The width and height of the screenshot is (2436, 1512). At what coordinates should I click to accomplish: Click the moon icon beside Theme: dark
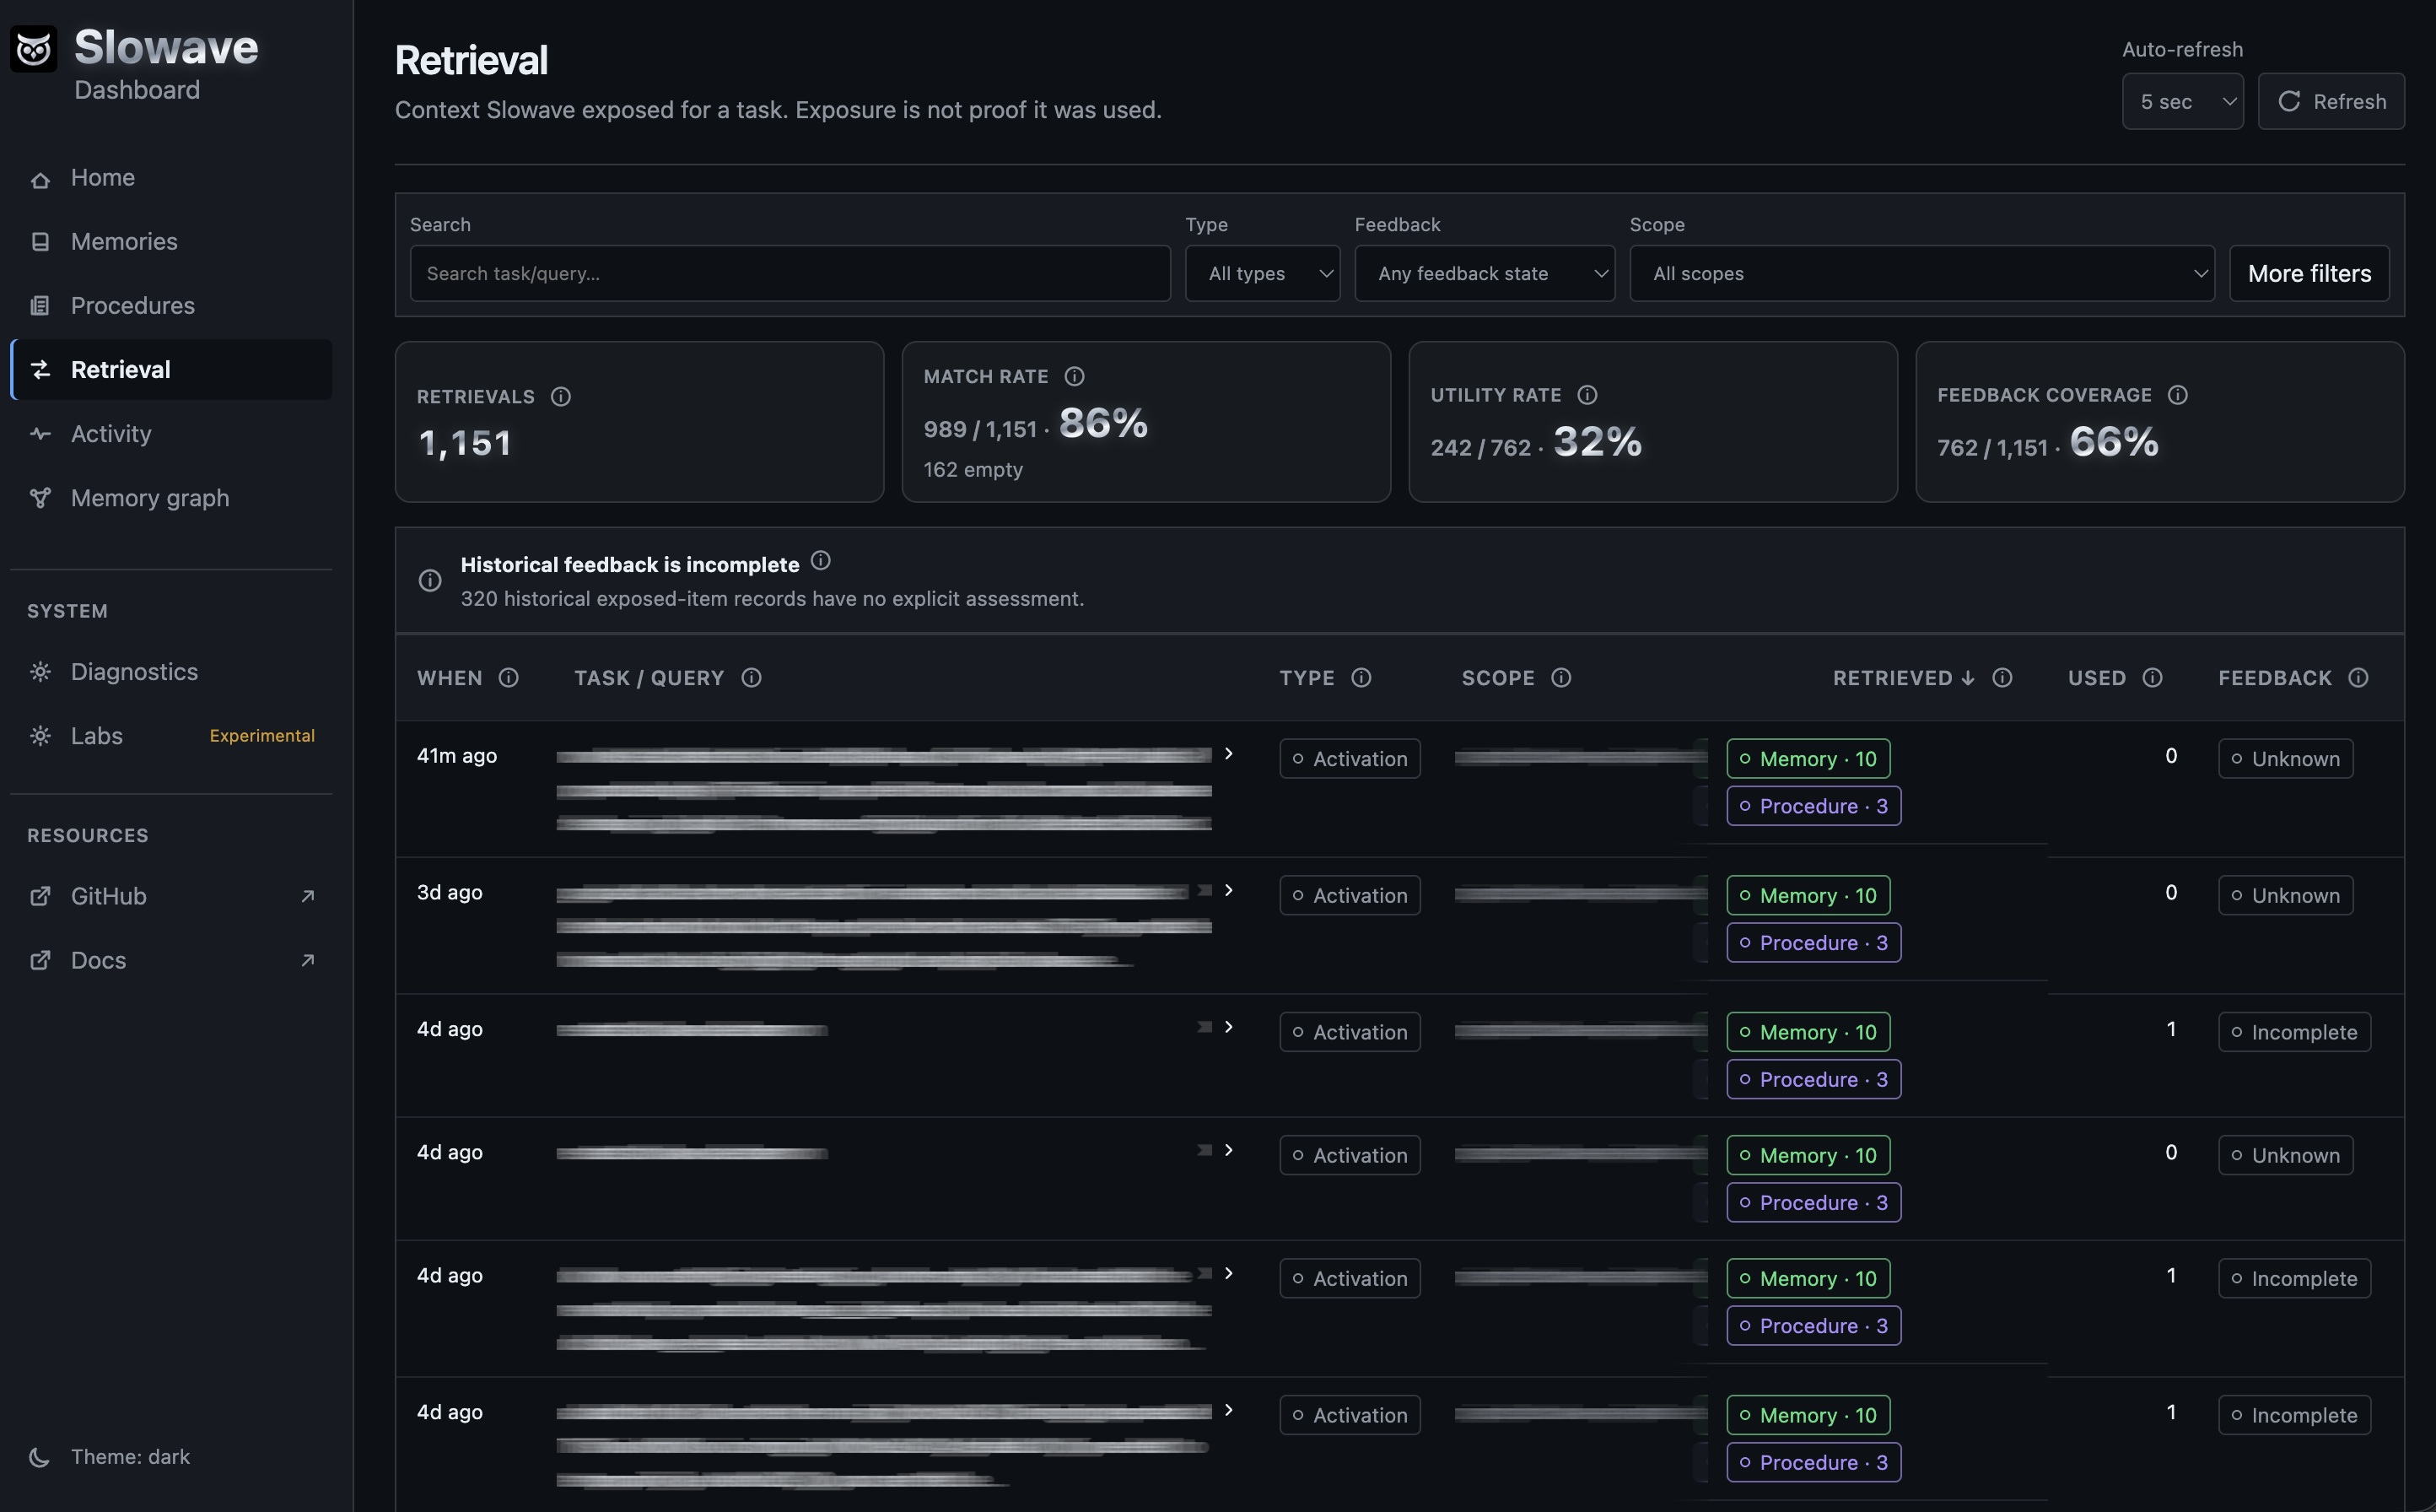40,1457
